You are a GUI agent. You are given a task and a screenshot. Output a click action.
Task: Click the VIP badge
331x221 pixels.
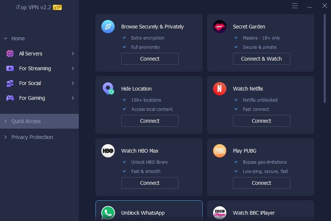tap(57, 7)
